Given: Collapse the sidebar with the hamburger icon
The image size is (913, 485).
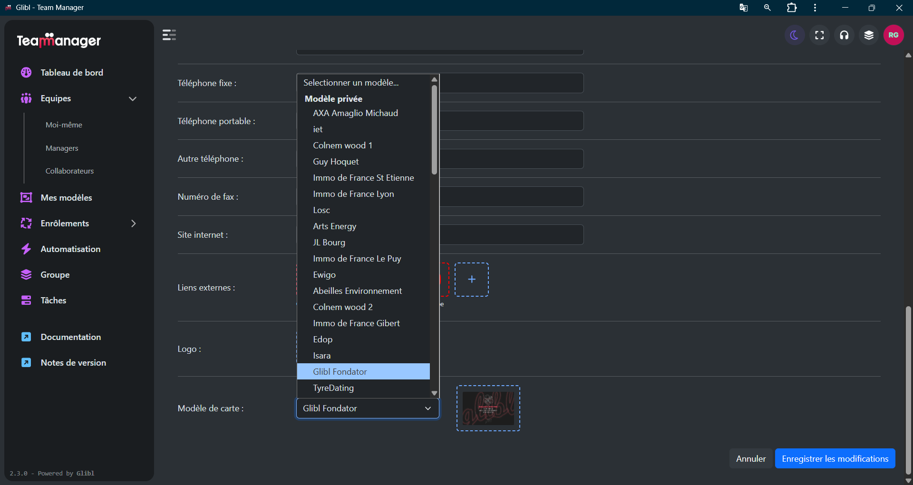Looking at the screenshot, I should [x=169, y=35].
